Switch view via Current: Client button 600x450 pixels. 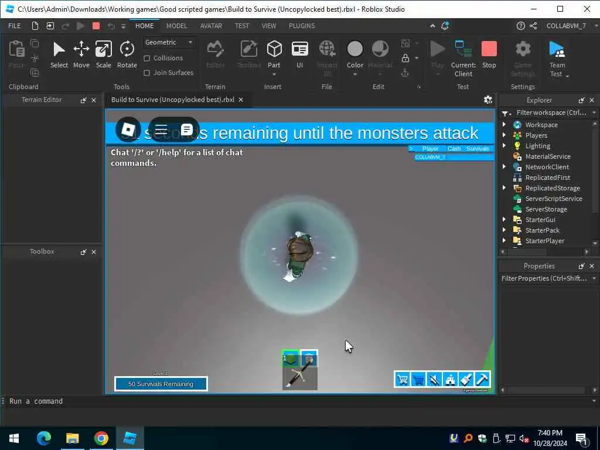[463, 58]
